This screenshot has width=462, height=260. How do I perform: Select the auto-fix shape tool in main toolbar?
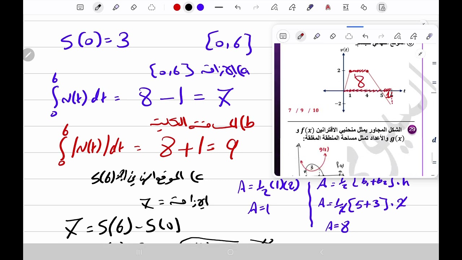point(274,7)
